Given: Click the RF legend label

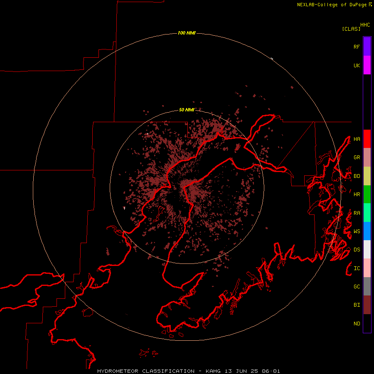Looking at the screenshot, I should tap(357, 47).
